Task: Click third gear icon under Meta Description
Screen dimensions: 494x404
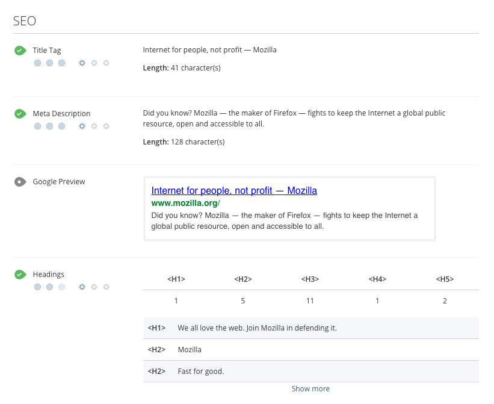Action: pos(106,126)
